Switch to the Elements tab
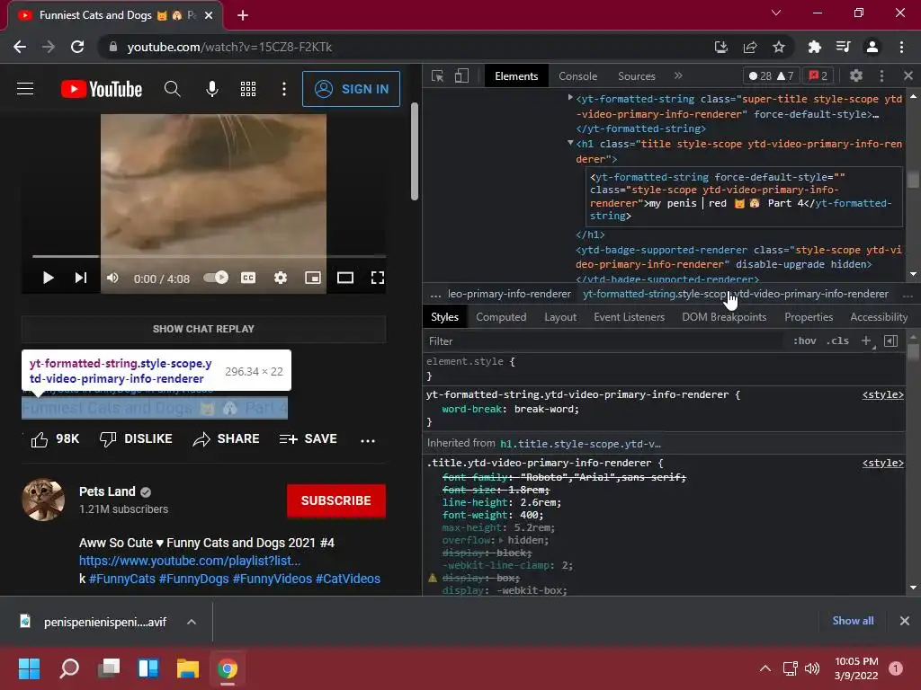 [516, 76]
